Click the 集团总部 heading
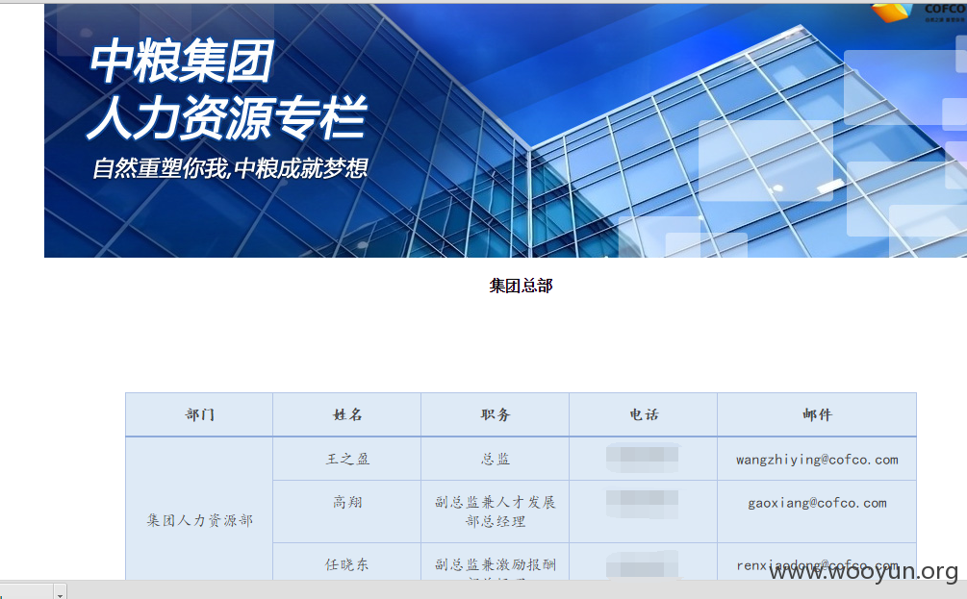Image resolution: width=967 pixels, height=599 pixels. coord(521,286)
